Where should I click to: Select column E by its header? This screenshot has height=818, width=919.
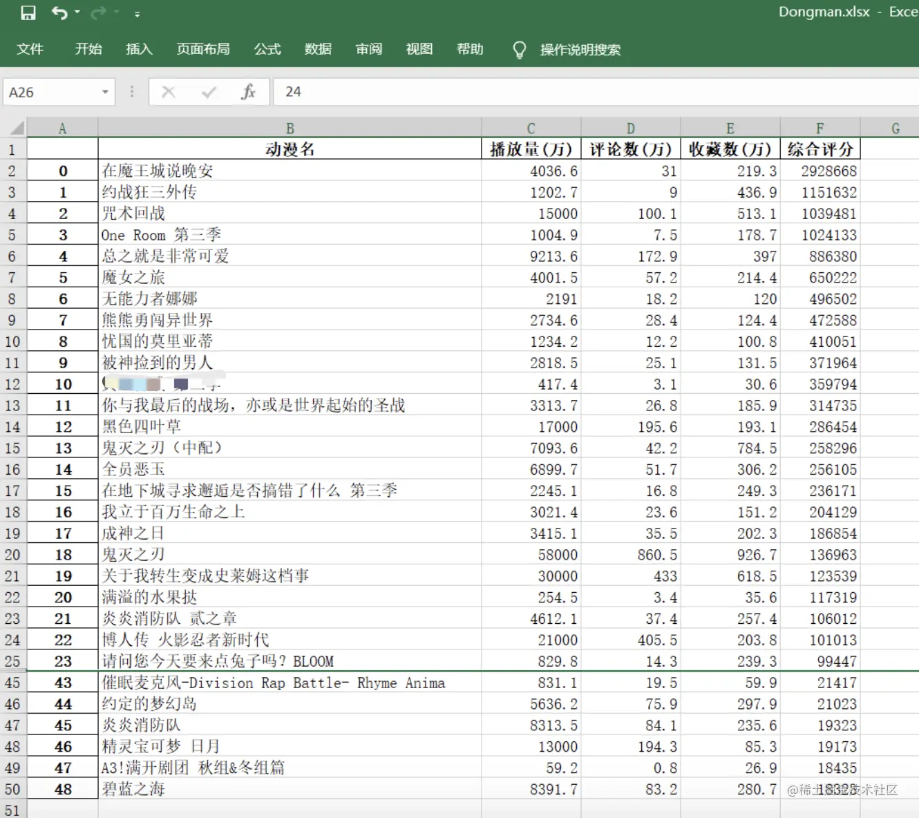(730, 129)
